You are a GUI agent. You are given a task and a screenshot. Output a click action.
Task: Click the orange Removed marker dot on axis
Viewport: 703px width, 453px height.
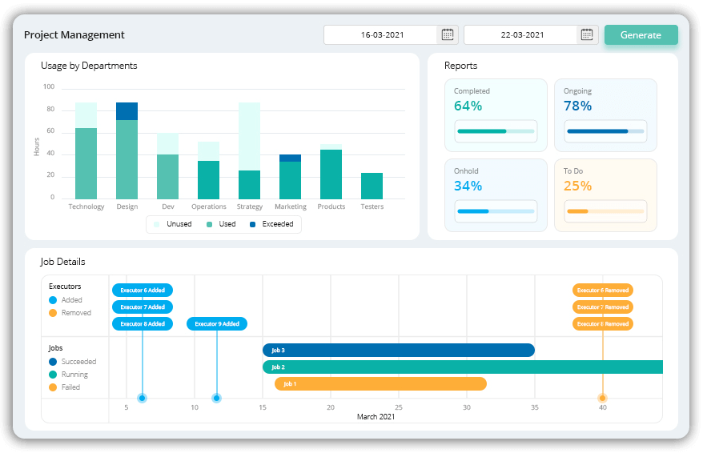[603, 398]
